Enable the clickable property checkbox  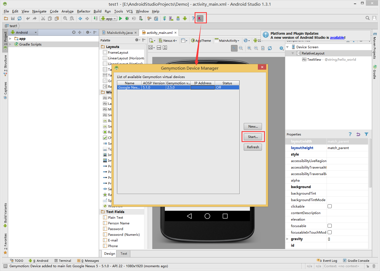click(330, 206)
